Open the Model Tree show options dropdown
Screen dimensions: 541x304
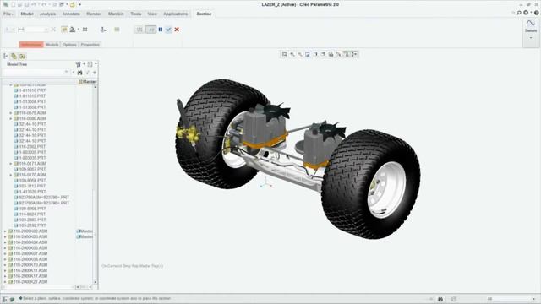[90, 64]
